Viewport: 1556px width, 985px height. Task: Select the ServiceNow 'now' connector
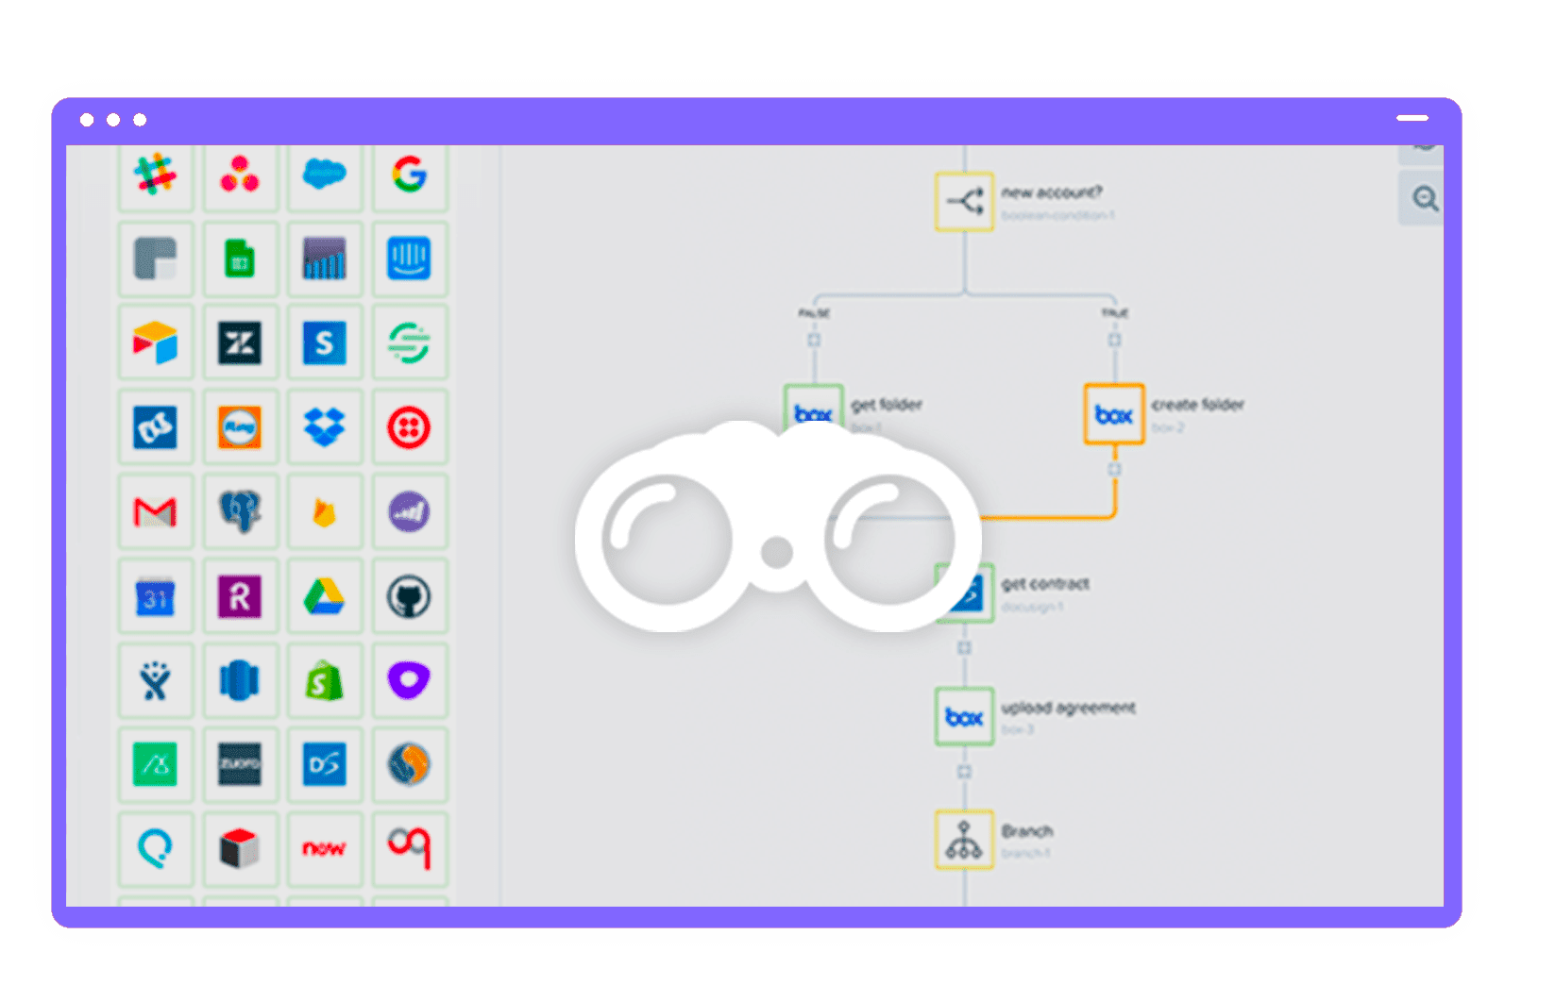(x=325, y=848)
